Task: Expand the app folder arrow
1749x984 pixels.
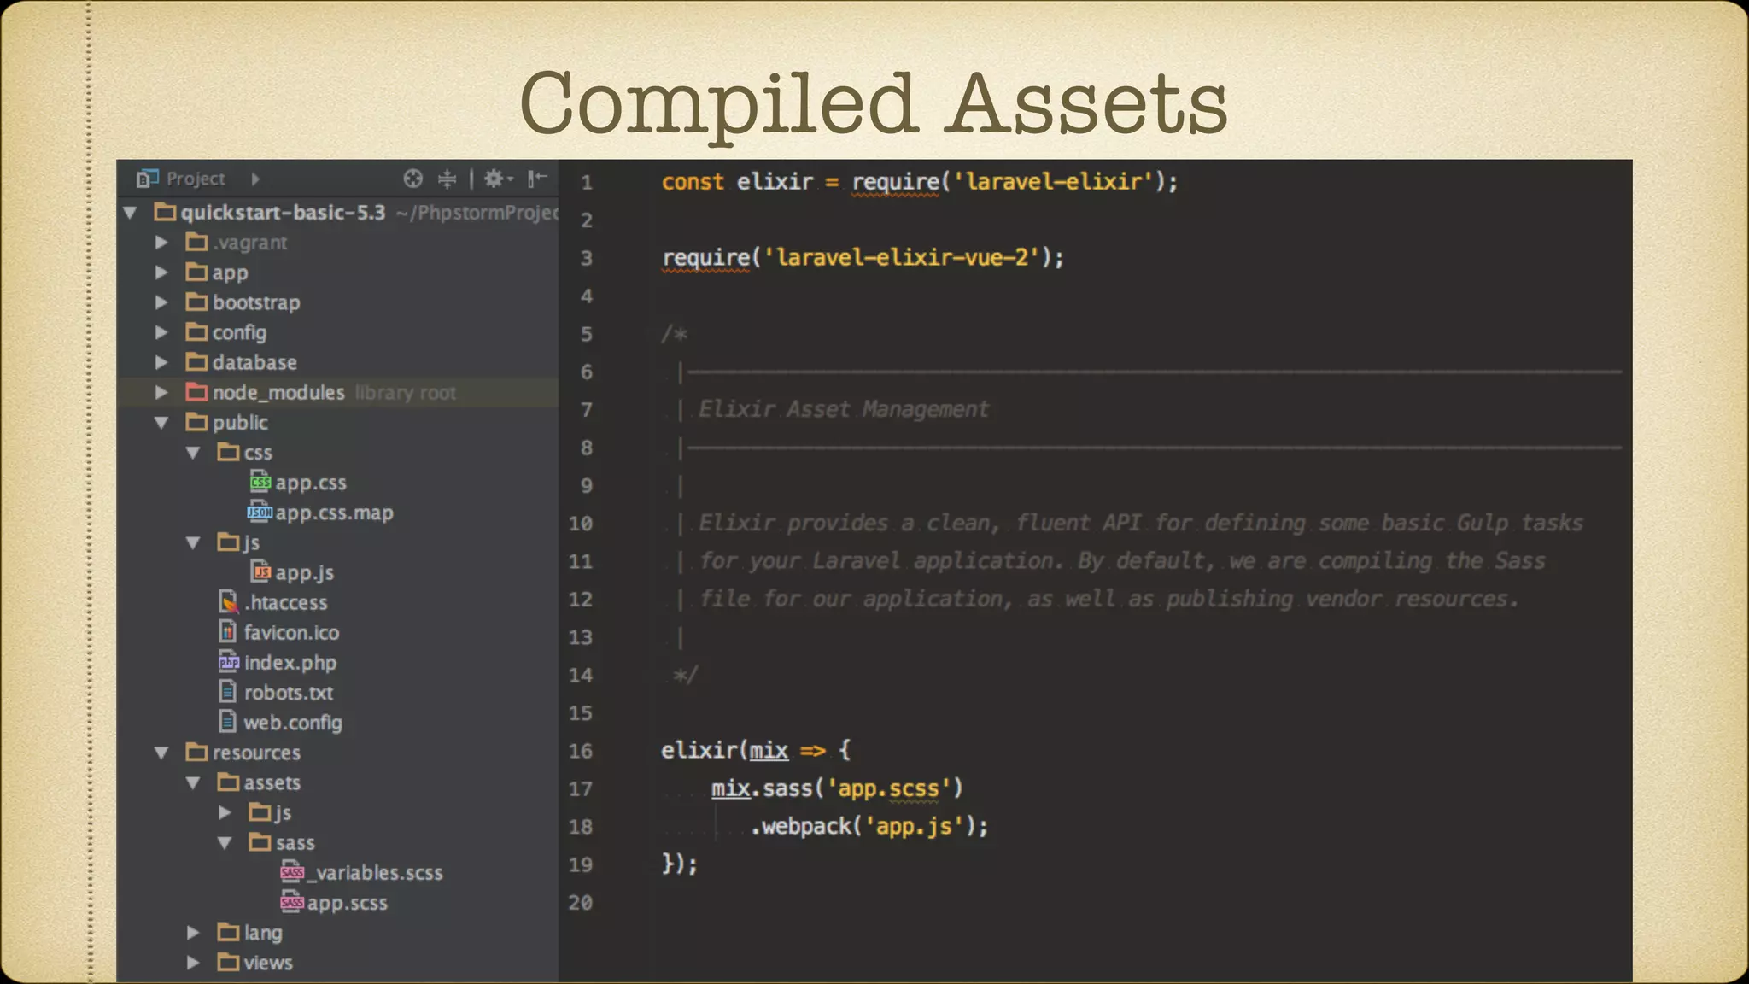Action: [161, 272]
